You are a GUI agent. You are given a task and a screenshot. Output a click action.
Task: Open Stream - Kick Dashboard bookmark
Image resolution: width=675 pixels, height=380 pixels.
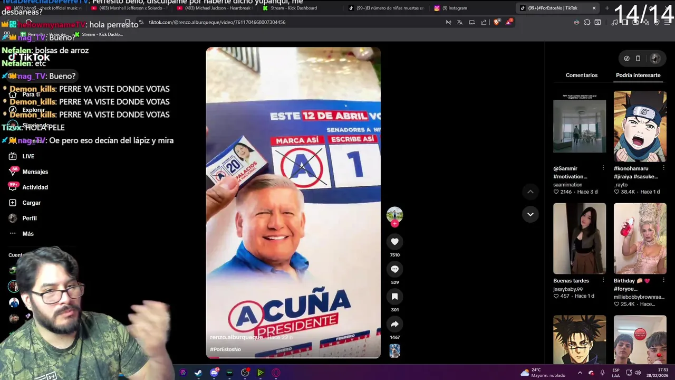click(99, 34)
